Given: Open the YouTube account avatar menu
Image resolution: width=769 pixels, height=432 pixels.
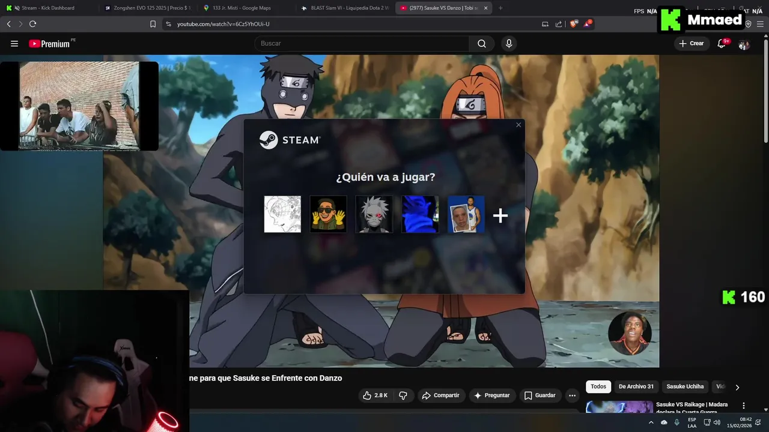Looking at the screenshot, I should tap(744, 44).
